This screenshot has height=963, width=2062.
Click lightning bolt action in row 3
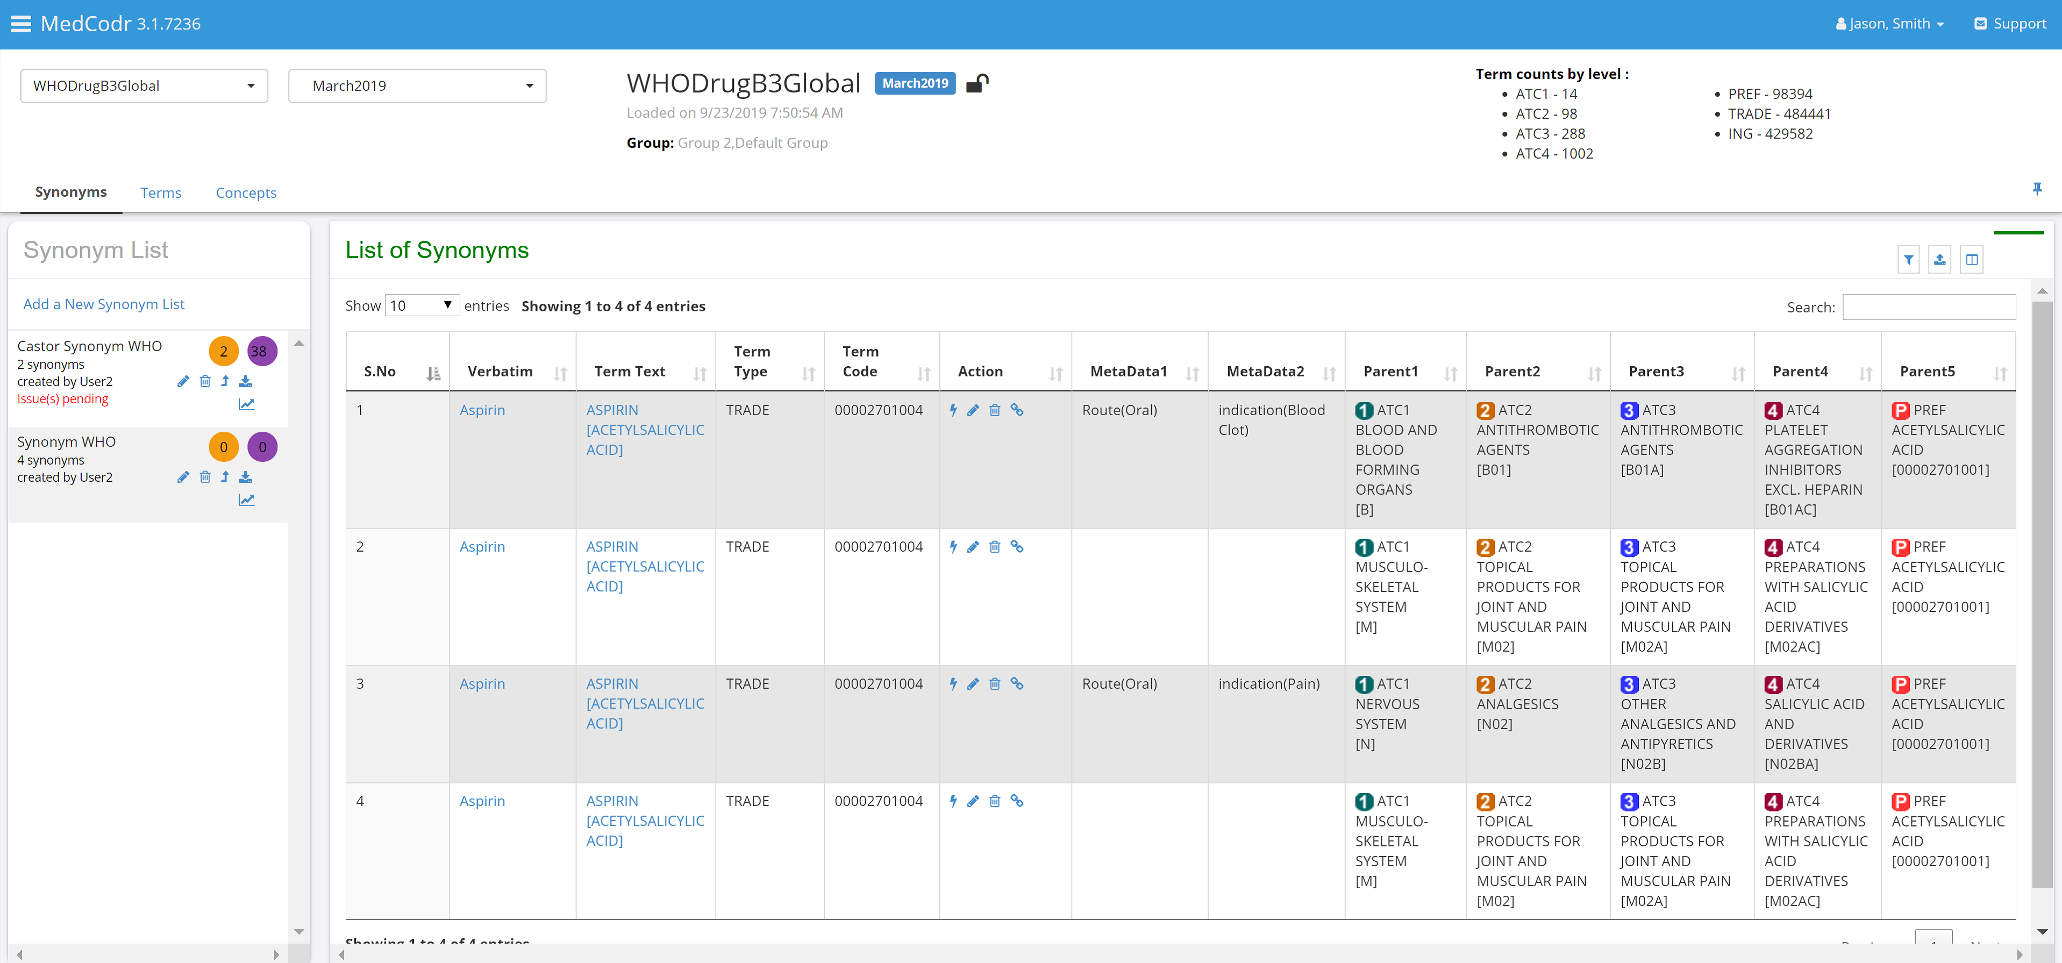tap(953, 683)
